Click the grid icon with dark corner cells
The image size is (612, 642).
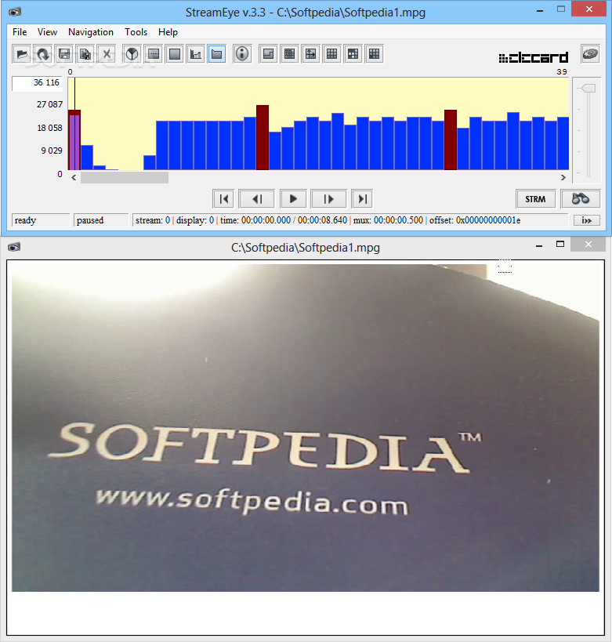[353, 54]
